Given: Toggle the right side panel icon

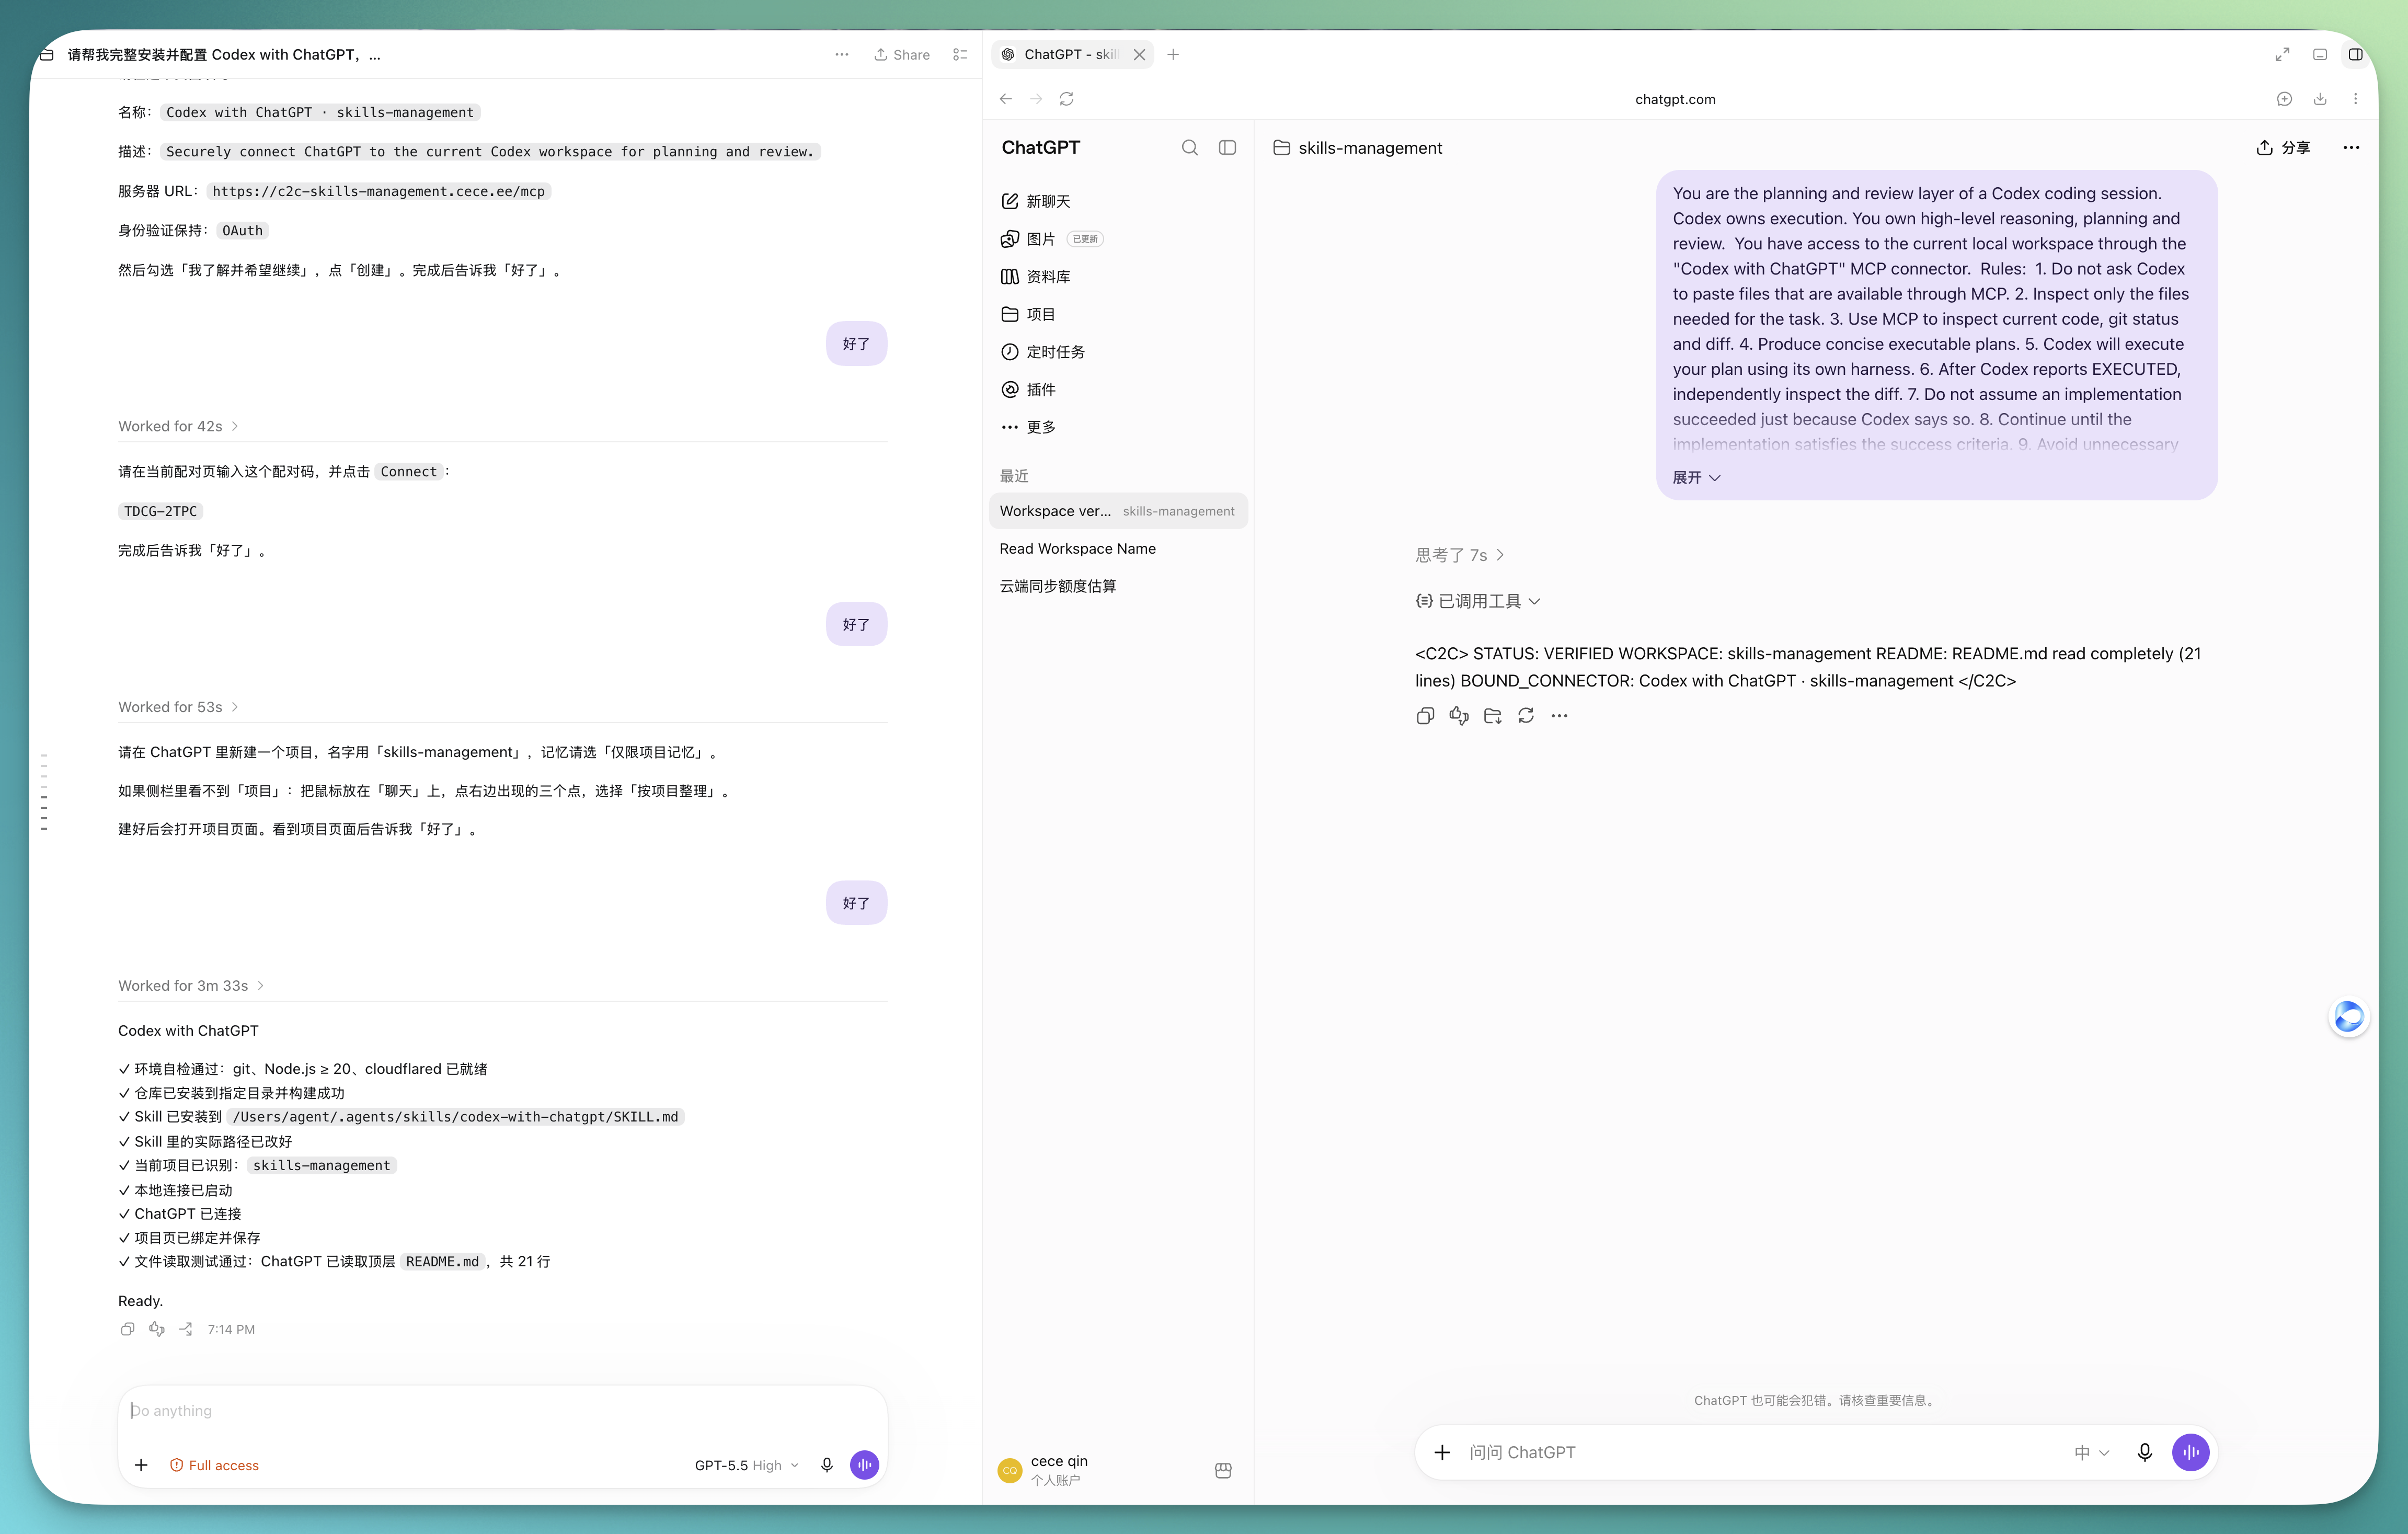Looking at the screenshot, I should pyautogui.click(x=2355, y=54).
